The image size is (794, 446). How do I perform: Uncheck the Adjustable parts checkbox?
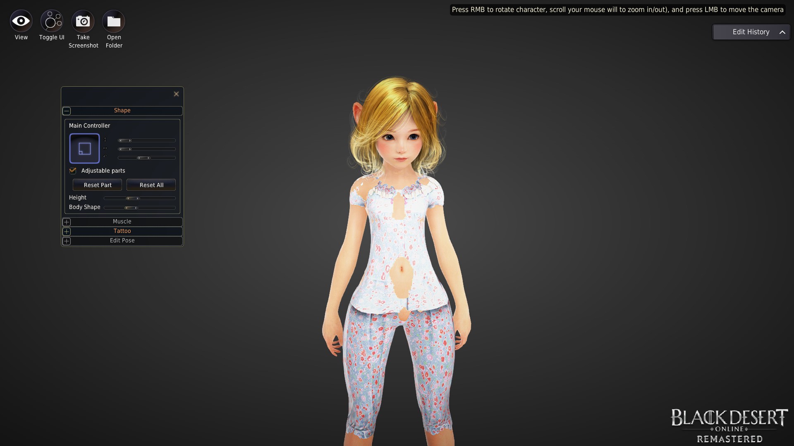(x=73, y=171)
